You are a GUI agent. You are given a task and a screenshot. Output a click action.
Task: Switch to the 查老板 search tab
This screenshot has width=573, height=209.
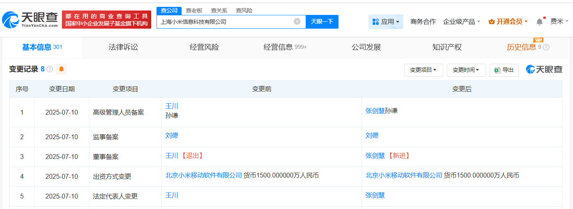point(194,10)
